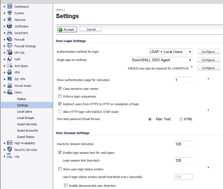Select the DPI-SSL icon

point(9,52)
